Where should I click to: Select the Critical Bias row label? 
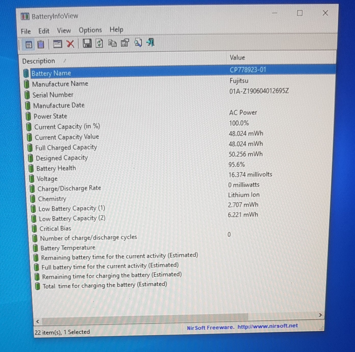click(55, 228)
